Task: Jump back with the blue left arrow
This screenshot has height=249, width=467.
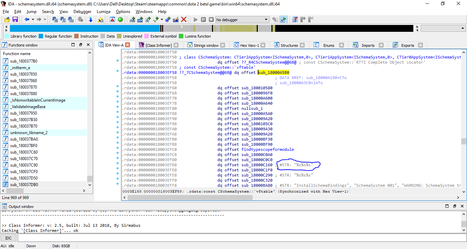Action: (x=27, y=19)
